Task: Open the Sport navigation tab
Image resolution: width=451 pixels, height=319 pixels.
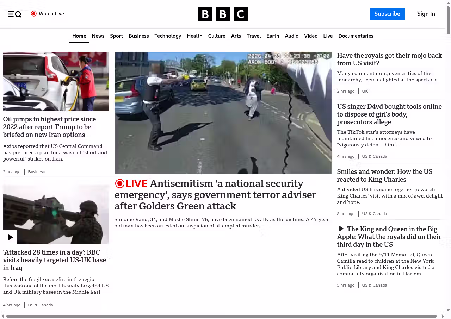Action: [116, 36]
